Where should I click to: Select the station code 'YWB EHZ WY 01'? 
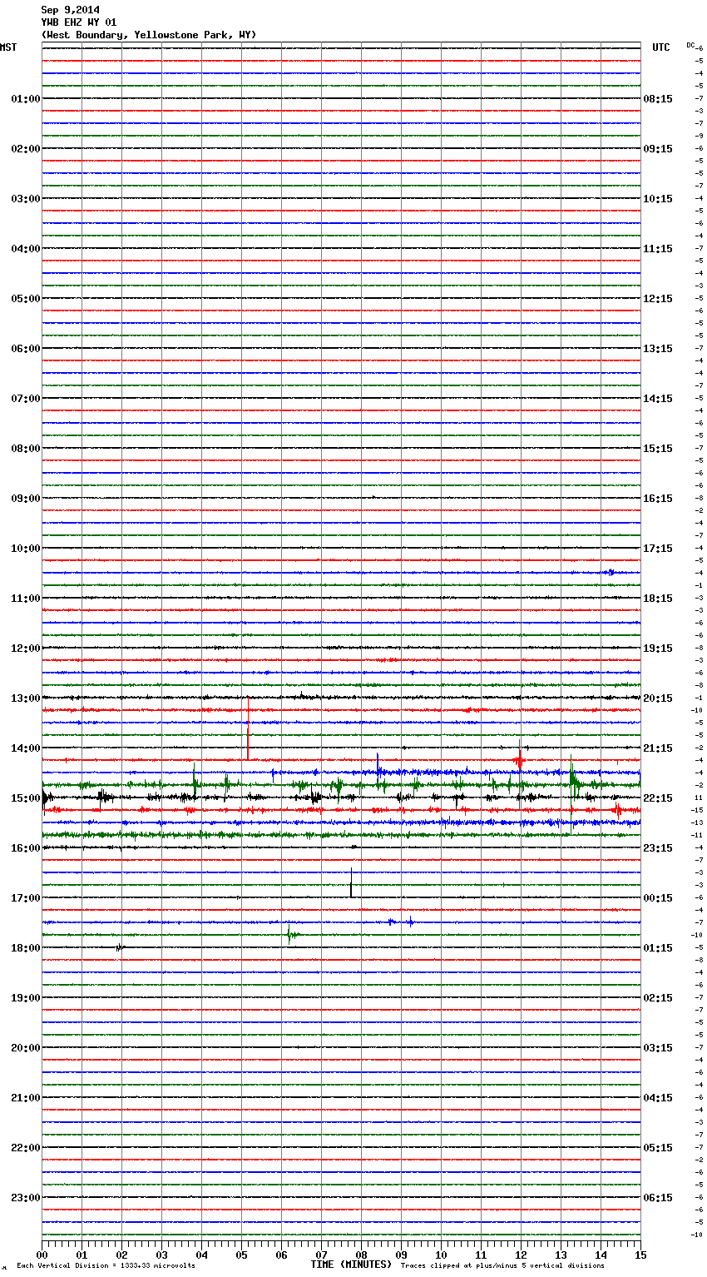tap(79, 22)
